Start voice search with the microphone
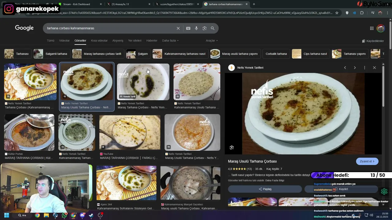 click(x=196, y=28)
